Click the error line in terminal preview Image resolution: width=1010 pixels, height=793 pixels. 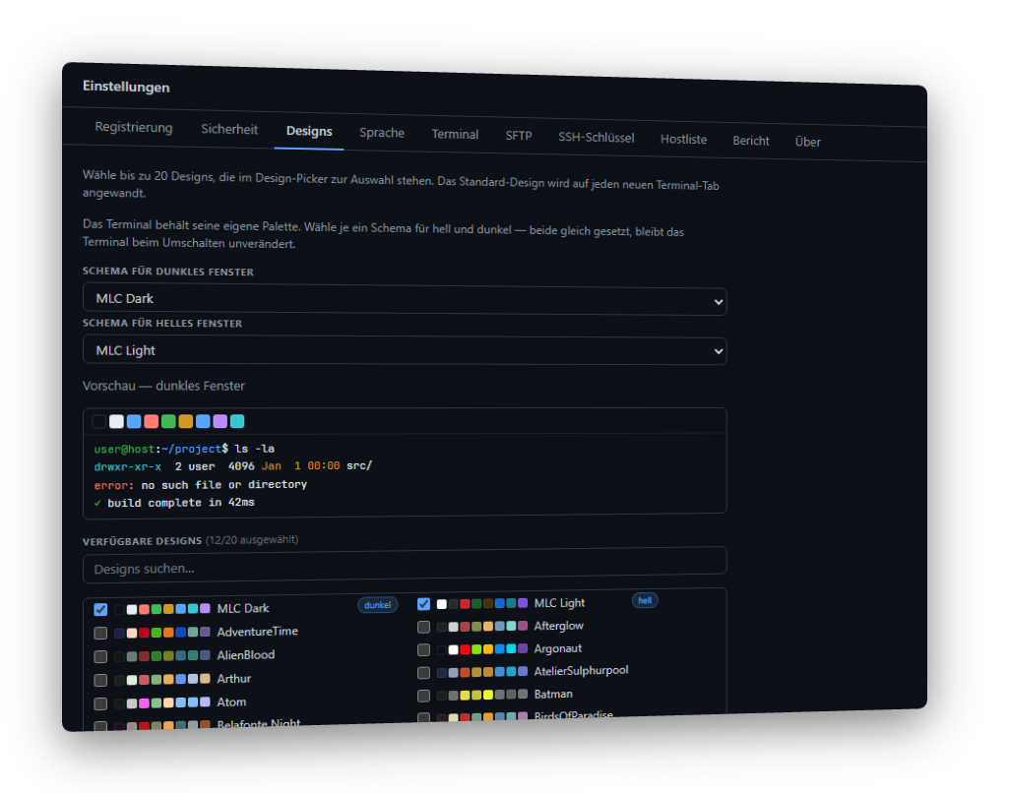(x=200, y=485)
